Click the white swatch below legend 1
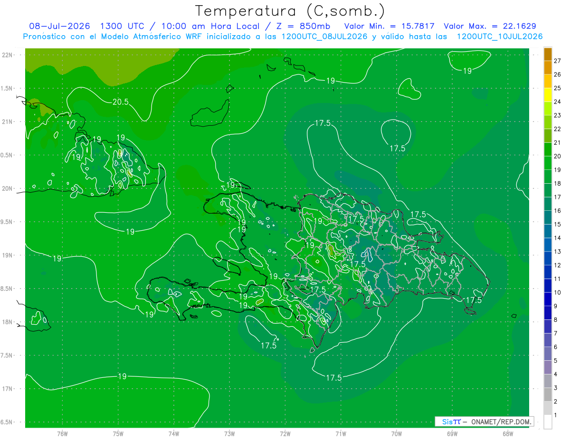 pos(548,422)
